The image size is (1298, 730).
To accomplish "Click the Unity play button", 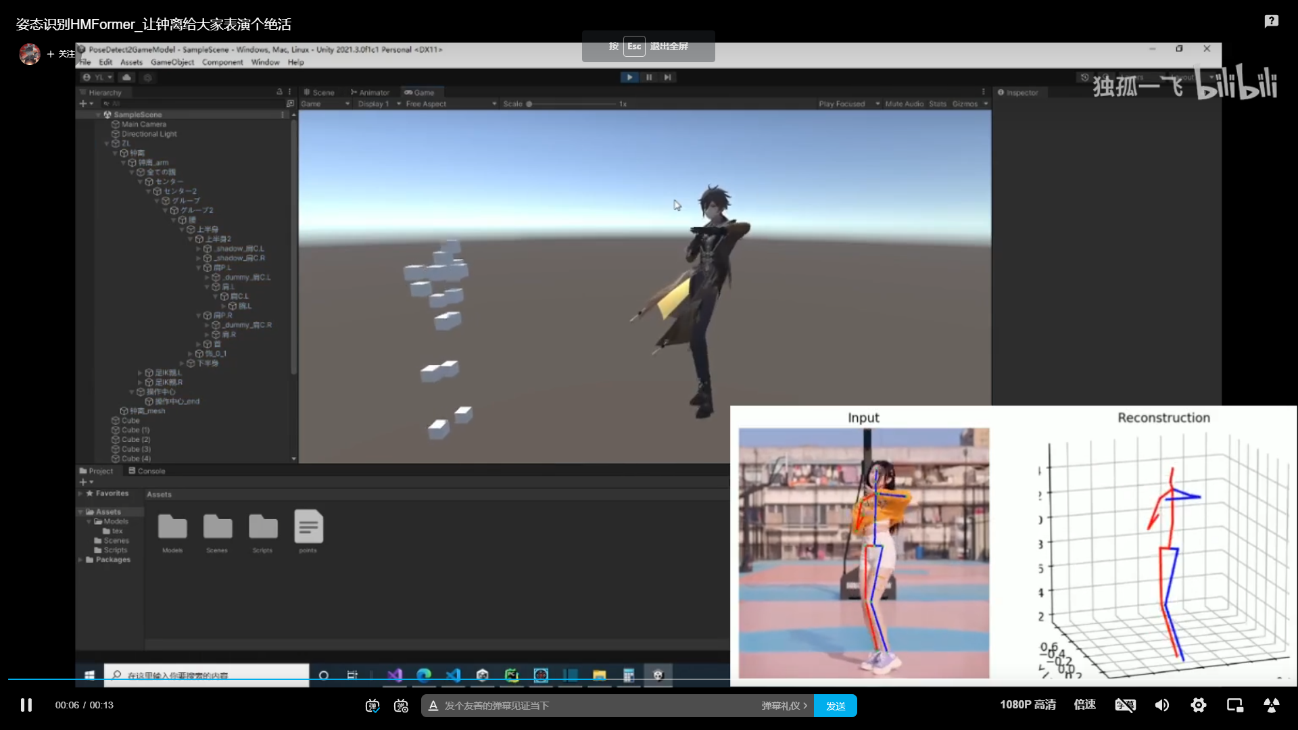I will tap(629, 77).
